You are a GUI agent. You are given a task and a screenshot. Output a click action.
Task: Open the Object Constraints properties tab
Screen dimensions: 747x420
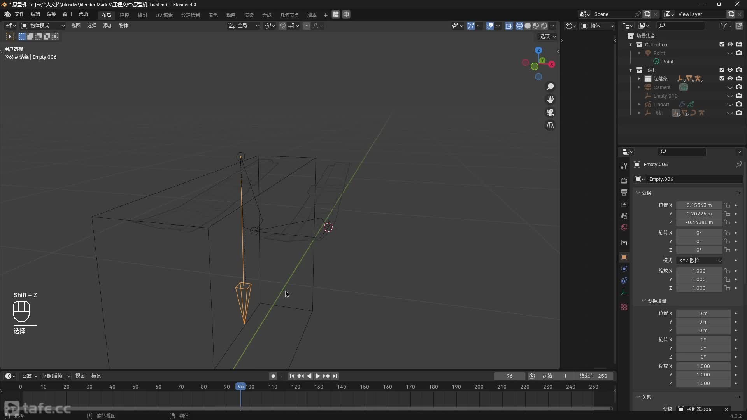tap(624, 280)
